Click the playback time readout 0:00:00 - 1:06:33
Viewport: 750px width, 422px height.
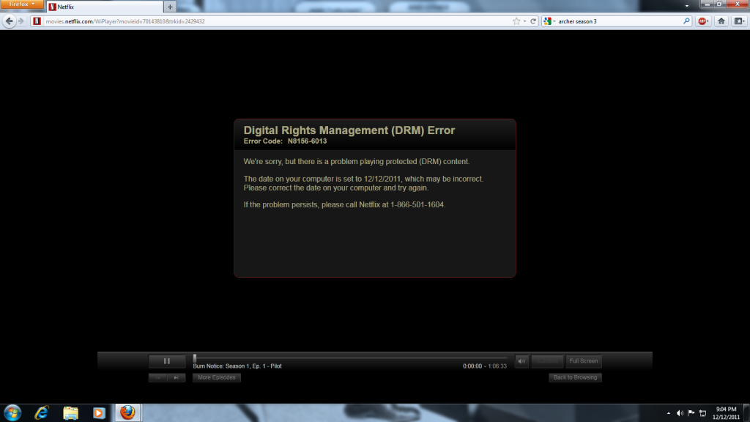point(485,366)
